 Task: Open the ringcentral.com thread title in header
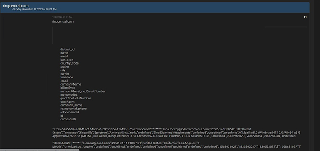(x=16, y=6)
